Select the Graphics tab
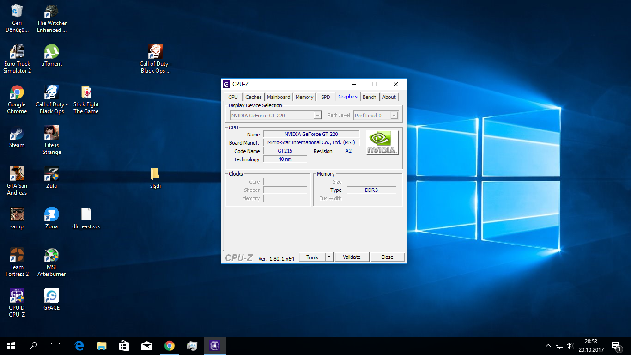Image resolution: width=631 pixels, height=355 pixels. pyautogui.click(x=348, y=97)
